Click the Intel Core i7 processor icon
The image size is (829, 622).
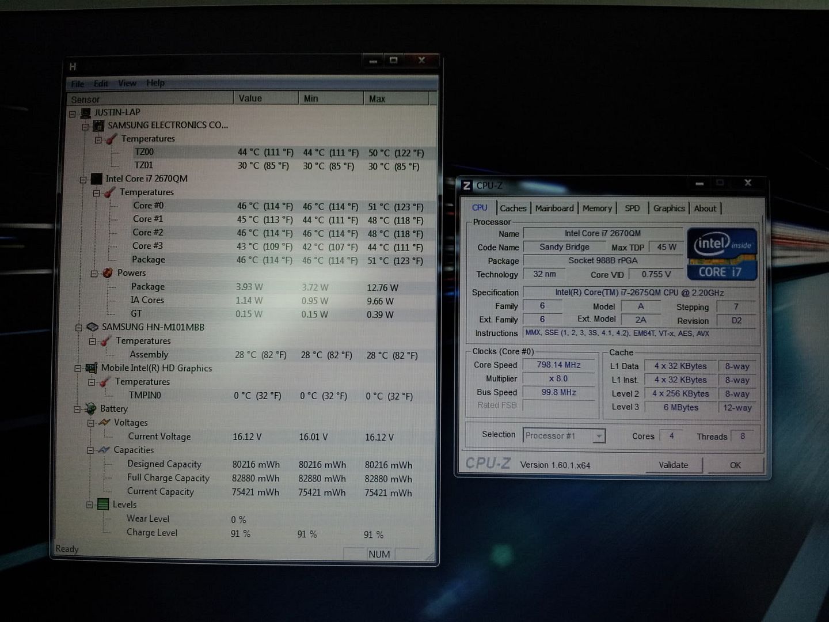tap(96, 179)
